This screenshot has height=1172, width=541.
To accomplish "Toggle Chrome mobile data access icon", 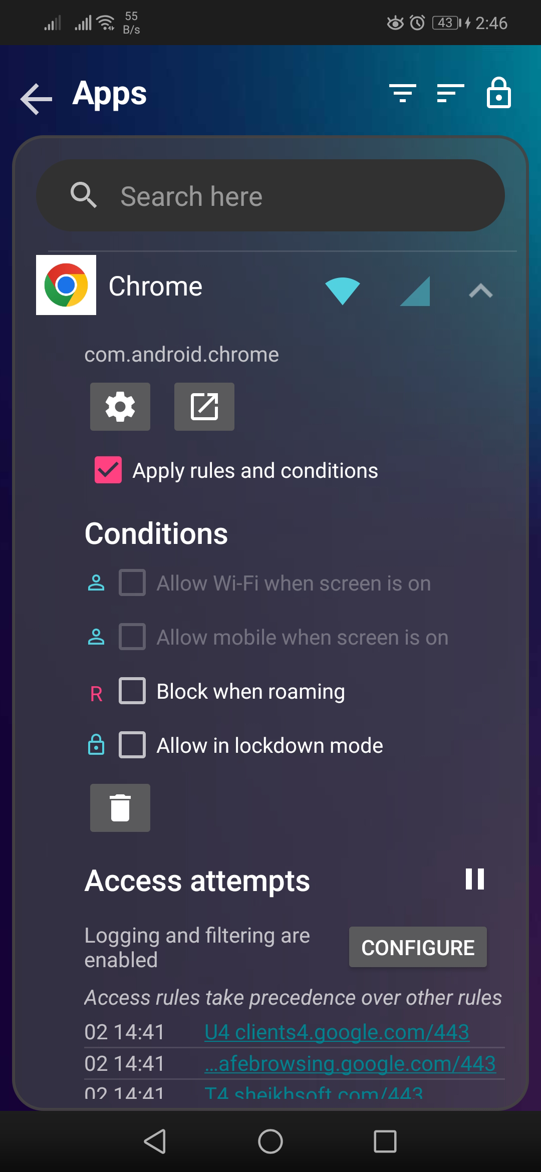I will (x=415, y=291).
